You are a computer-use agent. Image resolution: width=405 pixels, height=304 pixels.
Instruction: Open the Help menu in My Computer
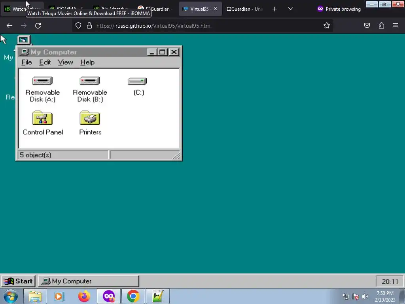[x=87, y=62]
